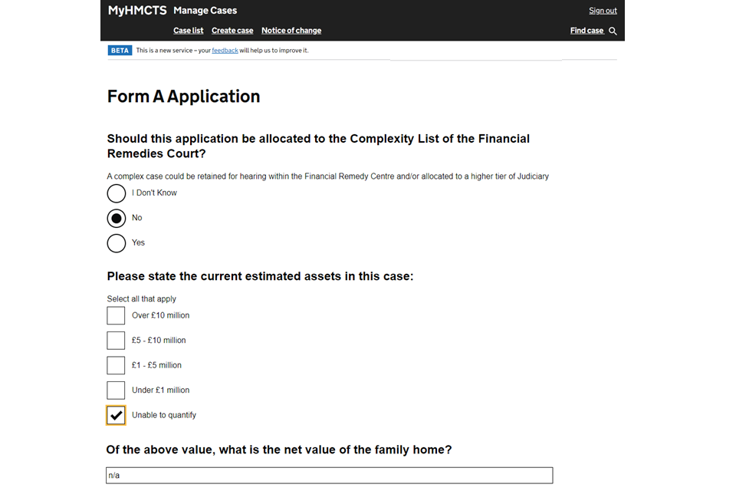Focus the family home net value field
Viewport: 736px width, 491px height.
[x=329, y=476]
